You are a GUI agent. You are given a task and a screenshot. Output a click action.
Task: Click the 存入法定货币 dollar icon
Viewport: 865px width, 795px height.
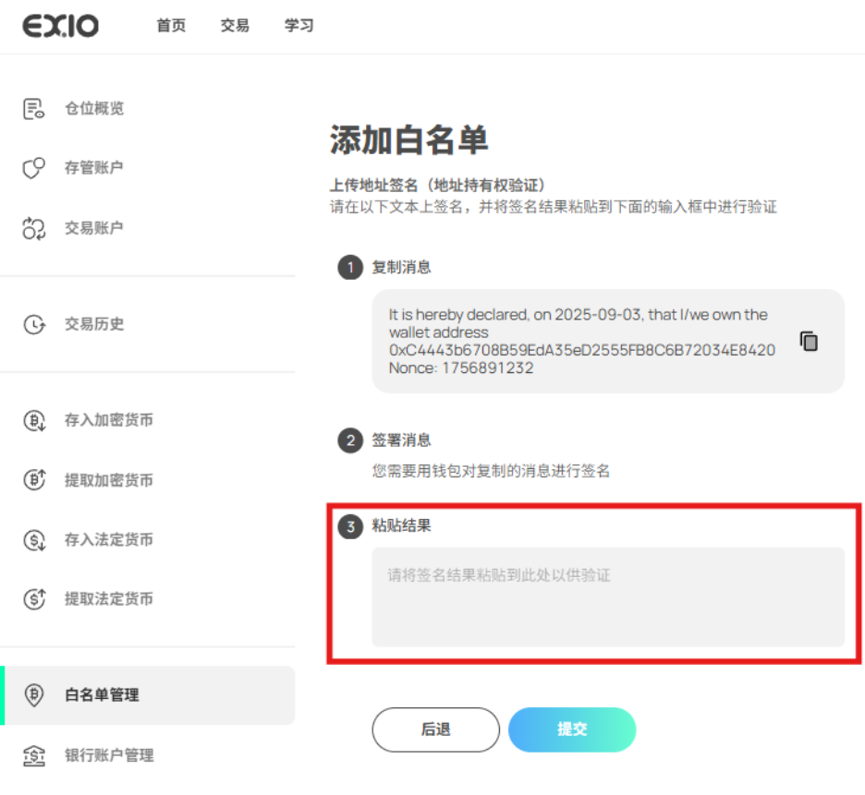[x=34, y=540]
